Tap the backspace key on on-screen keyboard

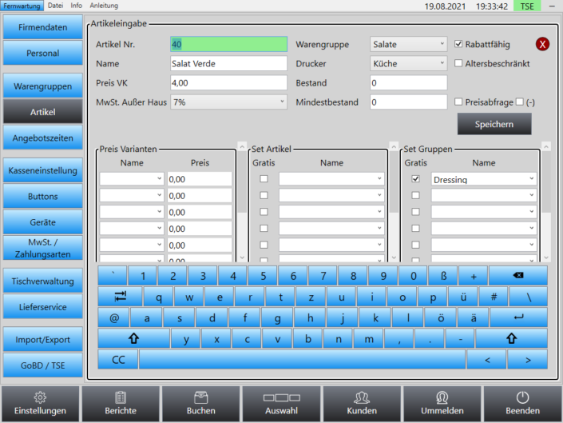518,276
